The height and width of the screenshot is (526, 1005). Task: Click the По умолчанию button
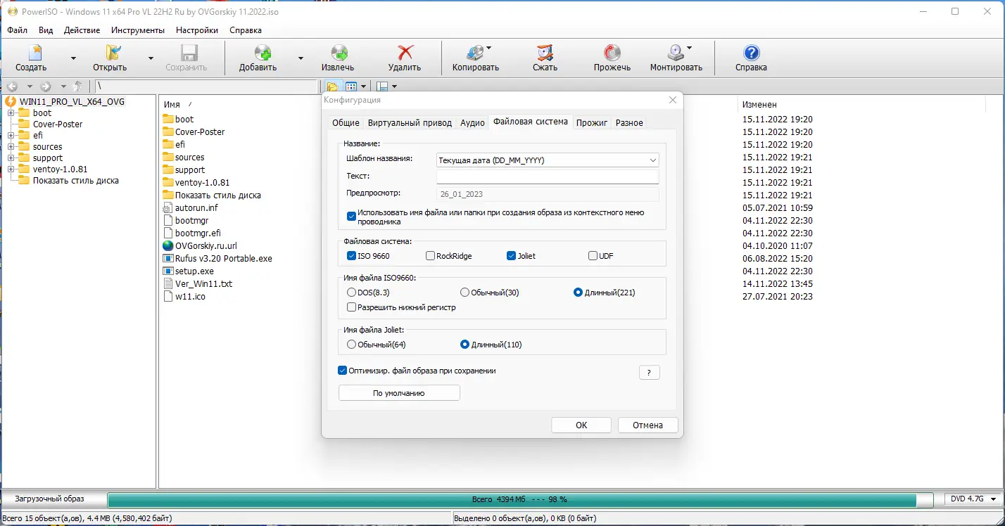[399, 393]
